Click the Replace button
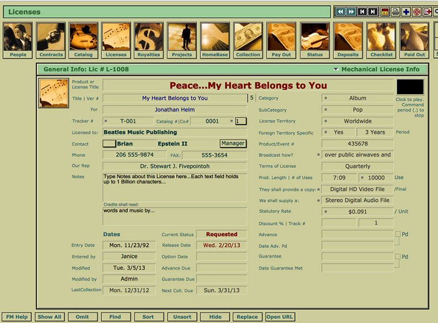Image resolution: width=438 pixels, height=323 pixels. tap(247, 317)
